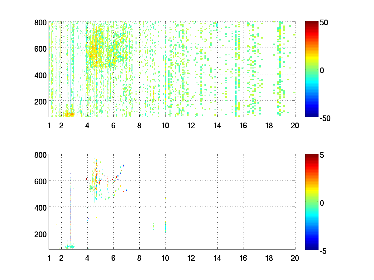Click x-axis tick '4' under the upper plot
Viewport: 374px width, 280px height.
(87, 125)
